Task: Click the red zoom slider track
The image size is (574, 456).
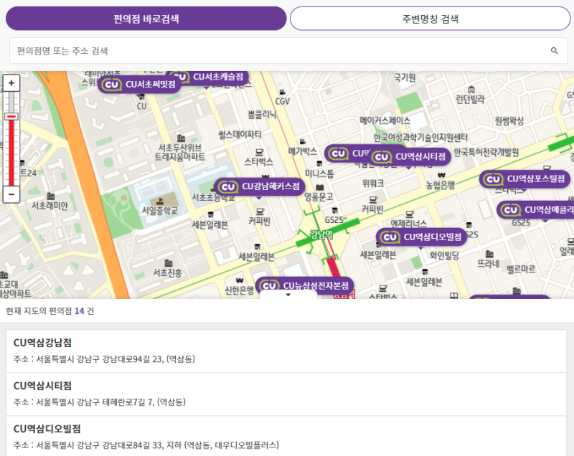Action: click(x=11, y=153)
